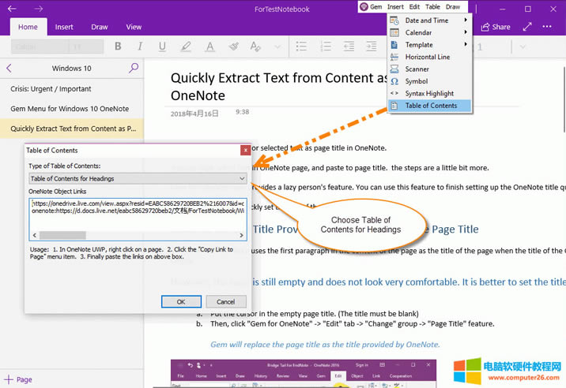
Task: Click the search magnifier icon in sidebar
Action: tap(134, 69)
